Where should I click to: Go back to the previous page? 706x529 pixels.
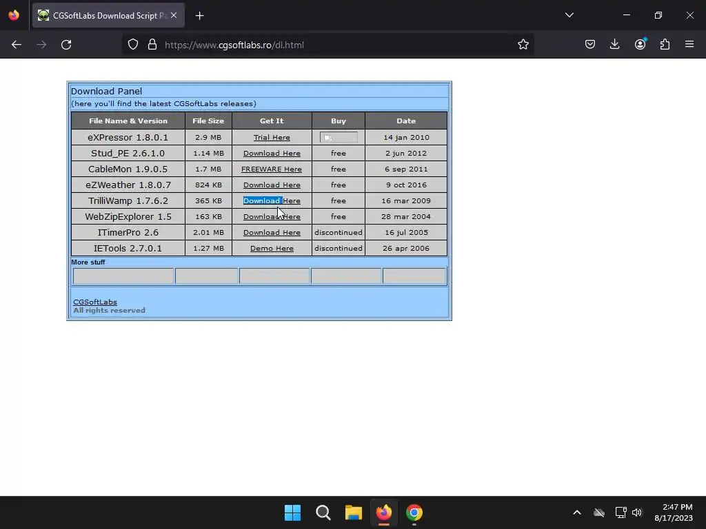pyautogui.click(x=17, y=45)
